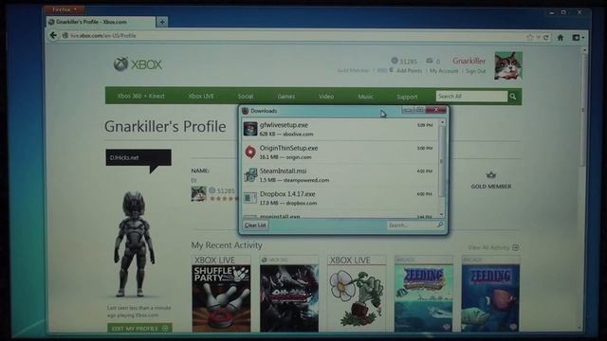Image resolution: width=607 pixels, height=341 pixels.
Task: Click the Gold Member crown icon
Action: (x=491, y=175)
